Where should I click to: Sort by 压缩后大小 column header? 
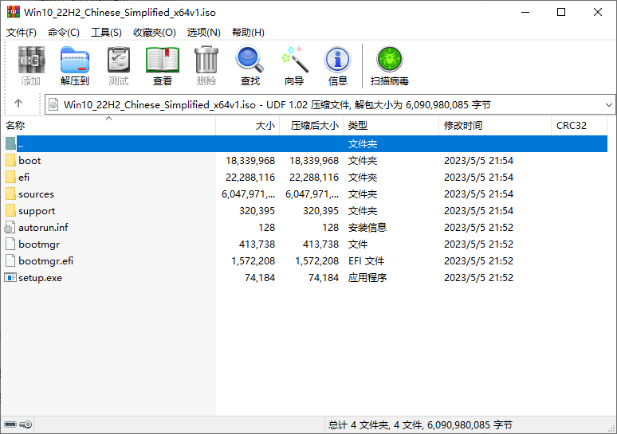click(311, 125)
